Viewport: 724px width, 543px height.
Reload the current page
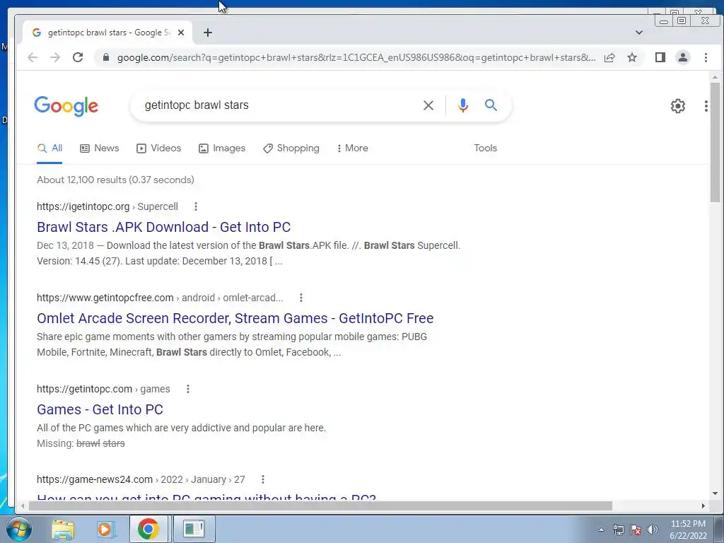(x=78, y=57)
